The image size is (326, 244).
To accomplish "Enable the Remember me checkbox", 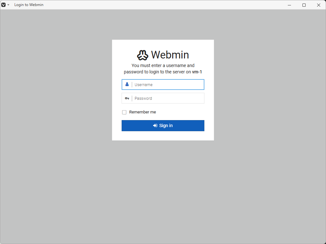I will pos(124,112).
